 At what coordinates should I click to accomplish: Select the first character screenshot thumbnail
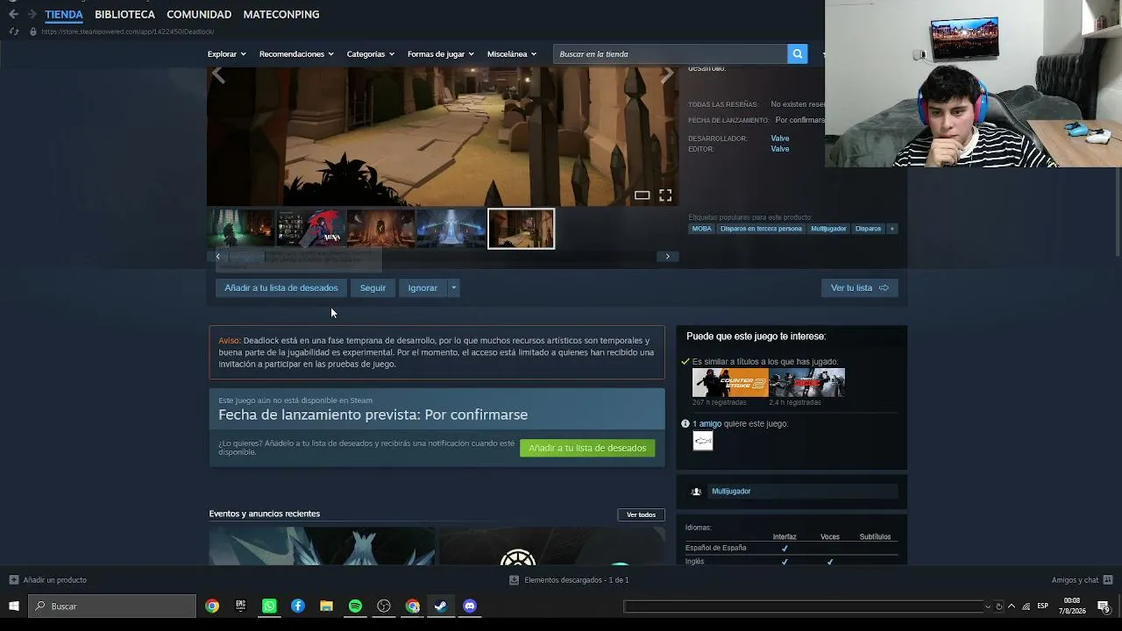(x=241, y=228)
